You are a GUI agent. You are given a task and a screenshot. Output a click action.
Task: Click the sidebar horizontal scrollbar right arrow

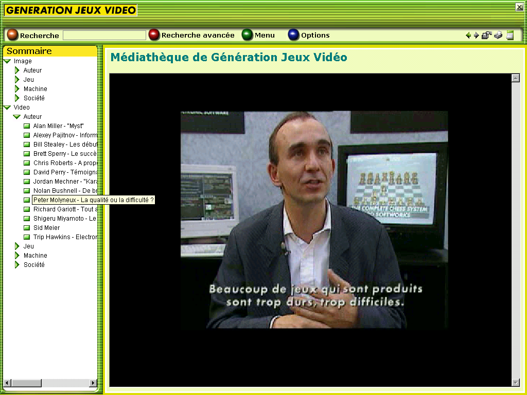tap(93, 383)
